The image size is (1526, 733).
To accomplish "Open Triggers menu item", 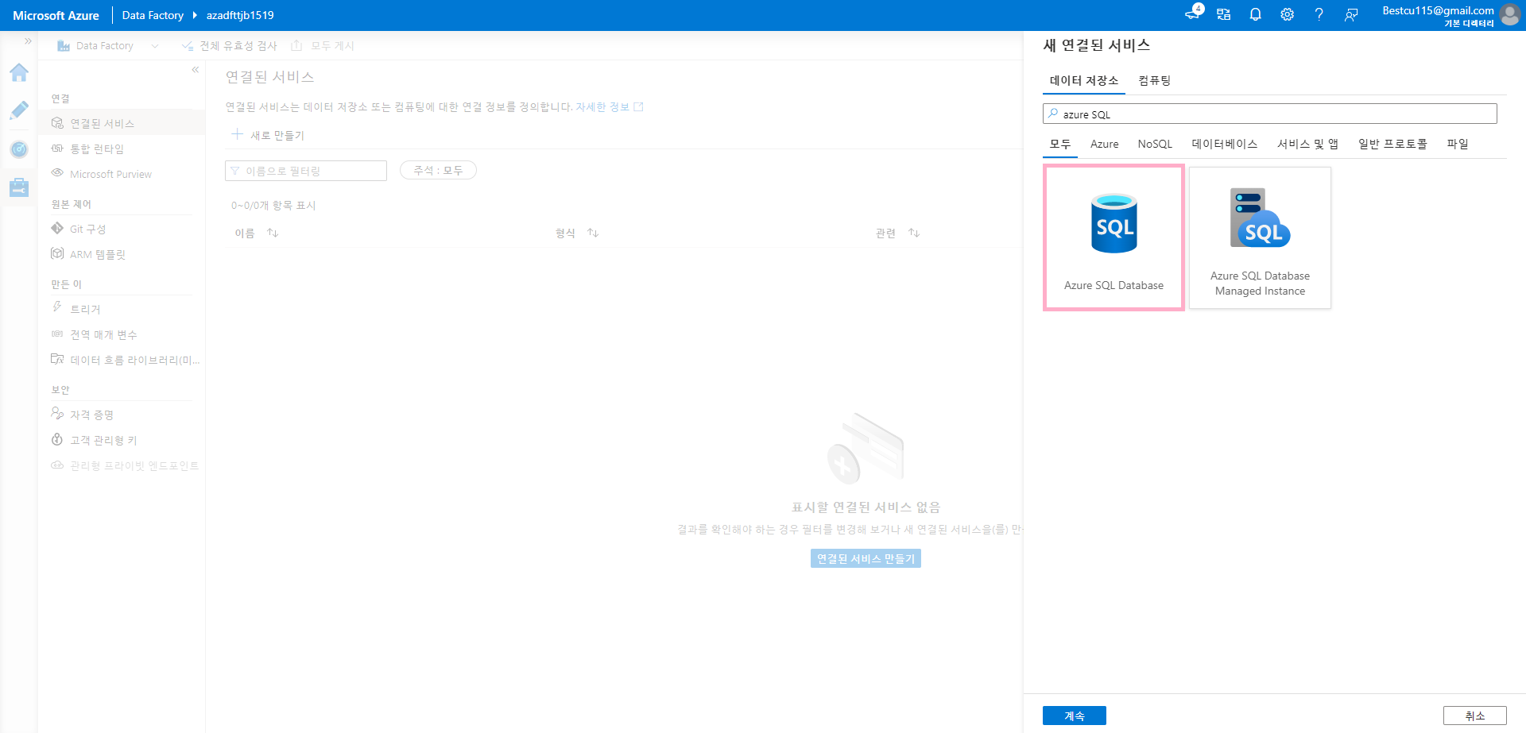I will tap(122, 309).
